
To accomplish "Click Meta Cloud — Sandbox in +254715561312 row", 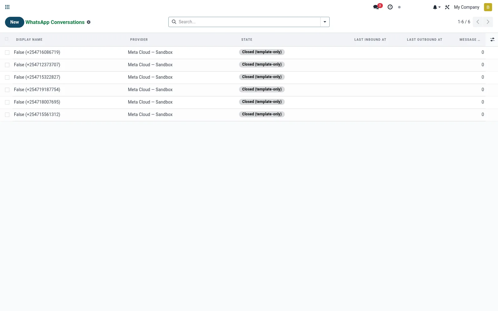I will point(150,114).
